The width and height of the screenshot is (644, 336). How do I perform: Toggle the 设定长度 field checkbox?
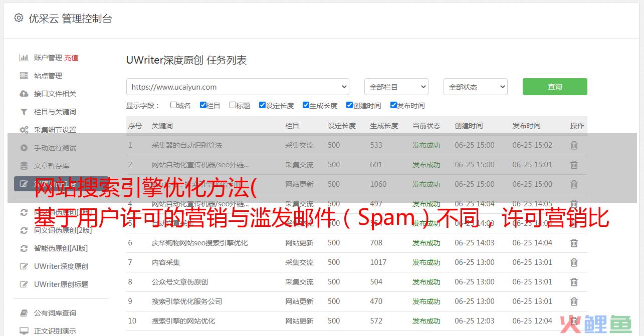(262, 105)
